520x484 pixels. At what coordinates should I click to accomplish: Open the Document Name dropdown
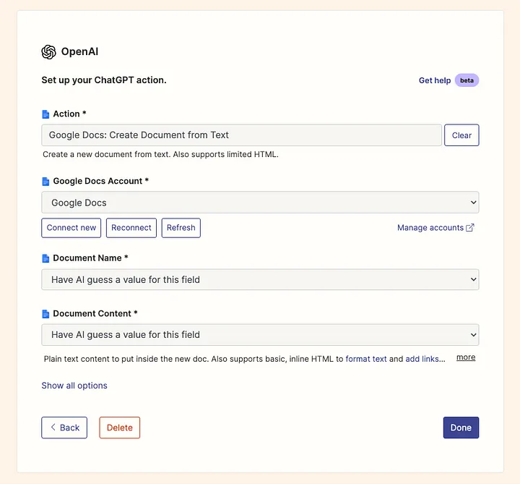[x=260, y=279]
